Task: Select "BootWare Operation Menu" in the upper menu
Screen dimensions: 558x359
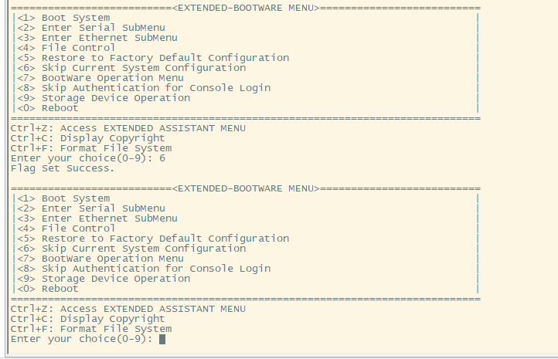Action: (x=112, y=78)
